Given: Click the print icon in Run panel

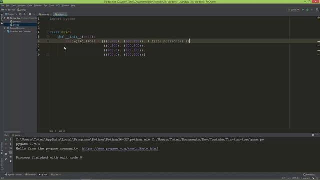Looking at the screenshot, I should [x=11, y=157].
